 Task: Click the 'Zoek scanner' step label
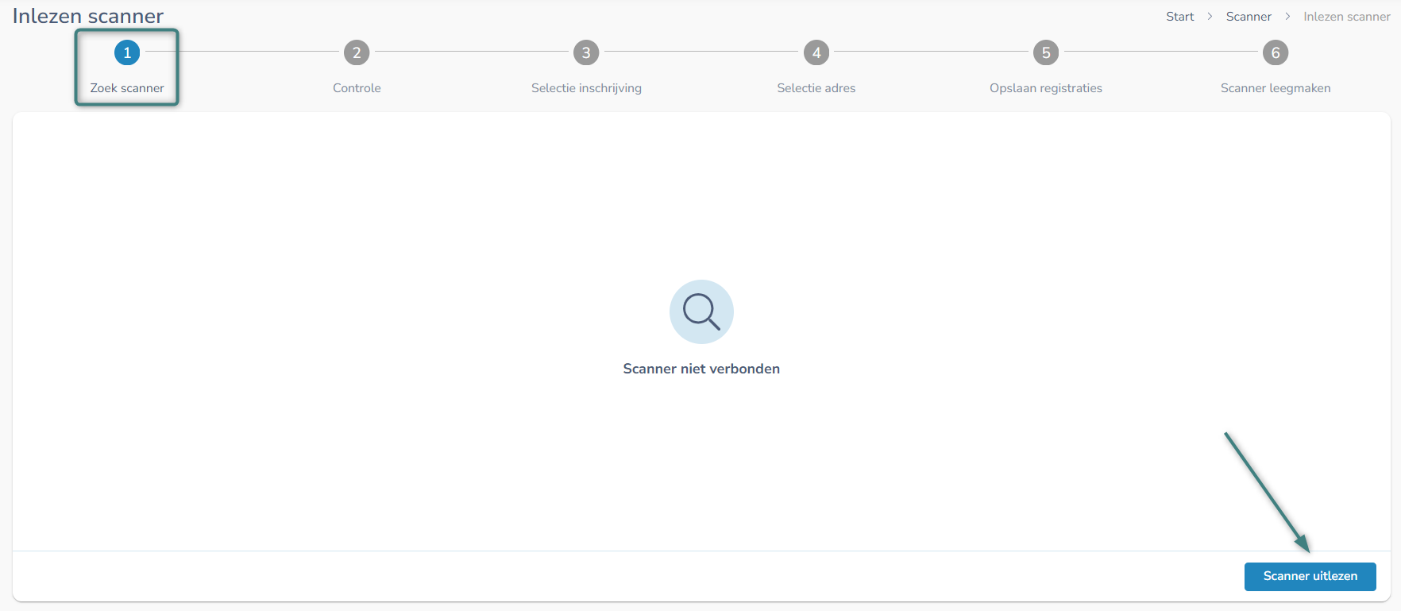tap(127, 88)
